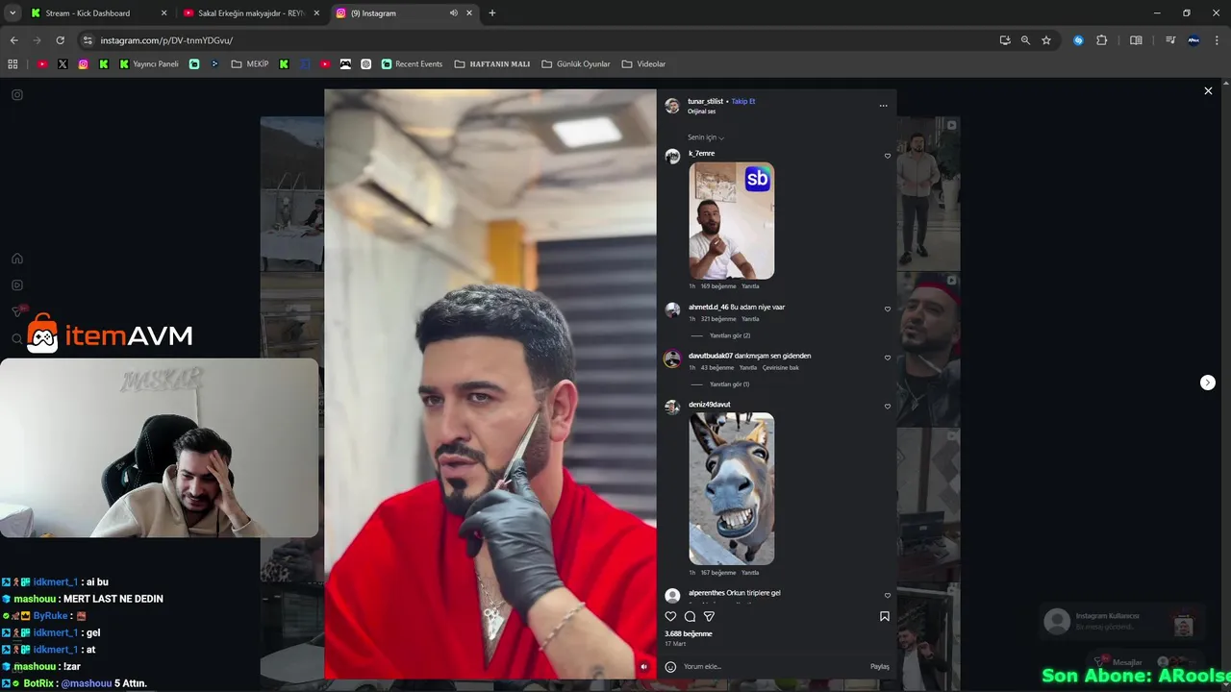This screenshot has height=692, width=1231.
Task: Open Instagram bookmark icon
Action: [84, 63]
